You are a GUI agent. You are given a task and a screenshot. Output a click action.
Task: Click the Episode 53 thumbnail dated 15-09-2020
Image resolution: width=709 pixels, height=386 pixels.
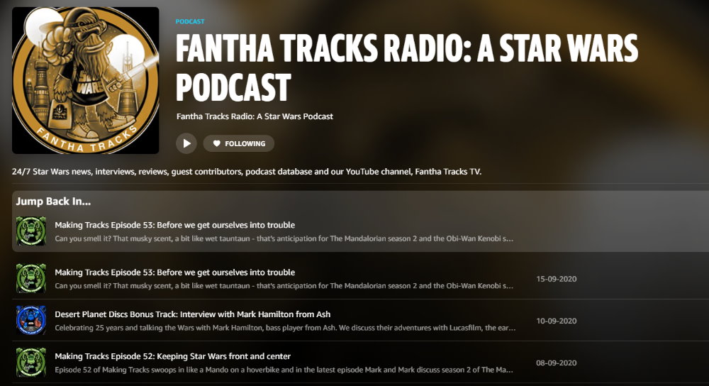(31, 278)
